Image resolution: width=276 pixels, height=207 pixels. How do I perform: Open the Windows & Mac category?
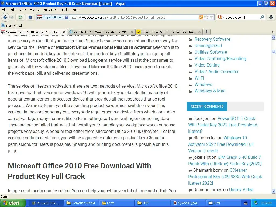point(210,91)
